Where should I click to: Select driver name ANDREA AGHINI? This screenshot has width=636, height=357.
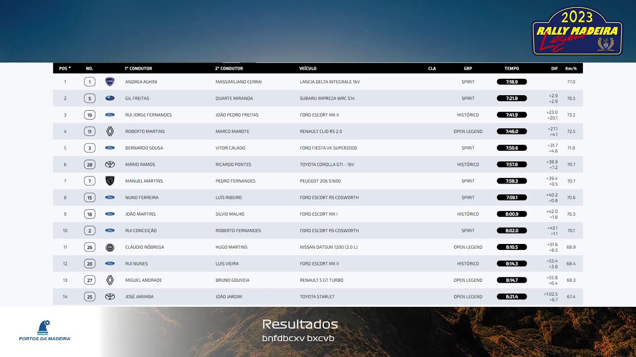click(141, 82)
